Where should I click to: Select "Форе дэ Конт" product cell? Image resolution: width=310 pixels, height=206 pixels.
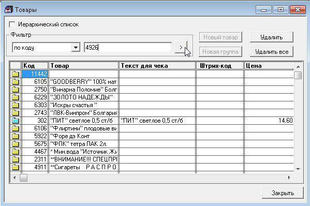[x=83, y=136]
